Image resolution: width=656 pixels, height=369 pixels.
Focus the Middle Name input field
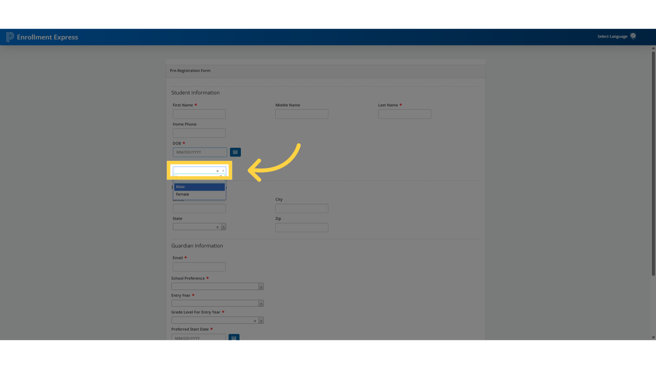(302, 114)
